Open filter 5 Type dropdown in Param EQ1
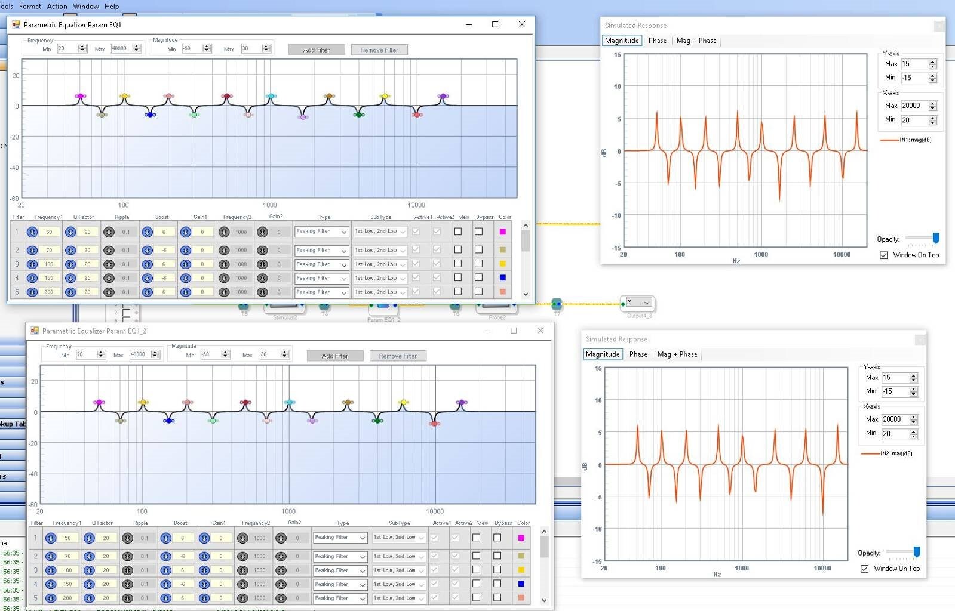 pos(322,292)
